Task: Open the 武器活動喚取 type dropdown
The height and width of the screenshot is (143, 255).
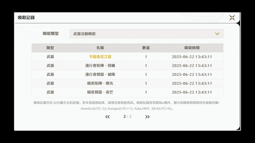Action: tap(147, 34)
